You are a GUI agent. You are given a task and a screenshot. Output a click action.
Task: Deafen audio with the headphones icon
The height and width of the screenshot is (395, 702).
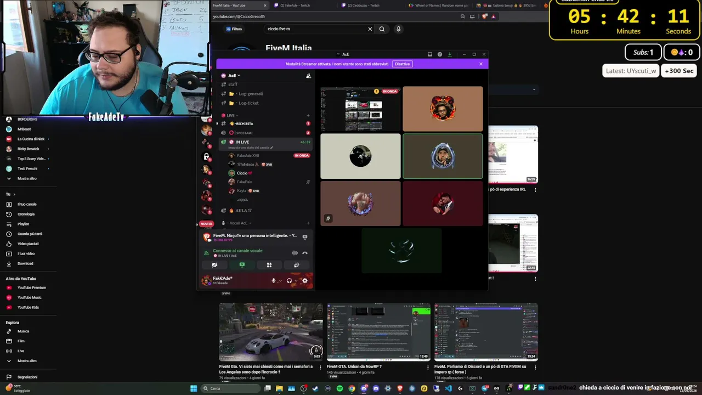(289, 281)
